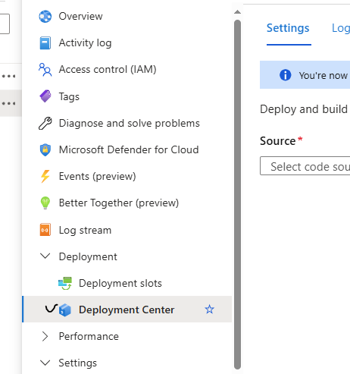Click the Activity log book icon
Image resolution: width=350 pixels, height=374 pixels.
(45, 43)
